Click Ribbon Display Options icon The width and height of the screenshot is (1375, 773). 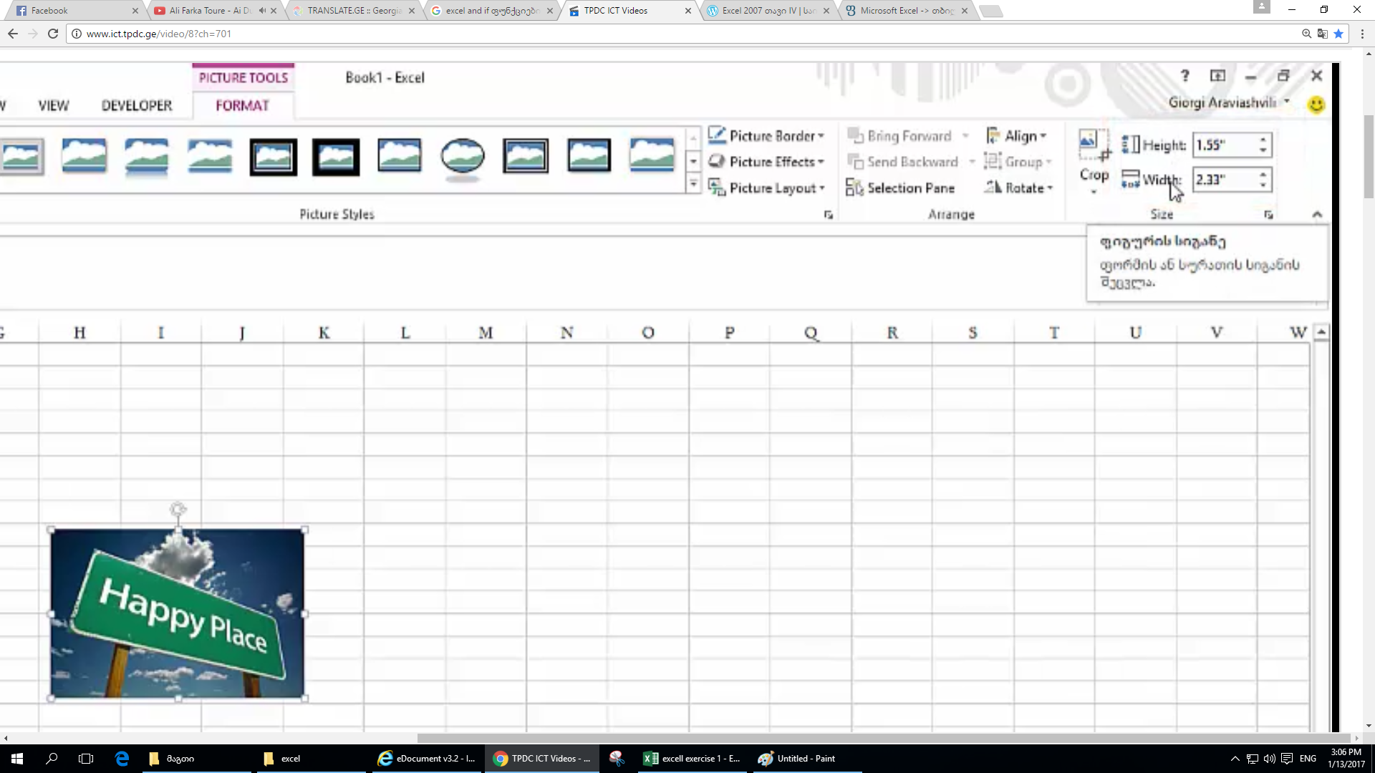1217,76
